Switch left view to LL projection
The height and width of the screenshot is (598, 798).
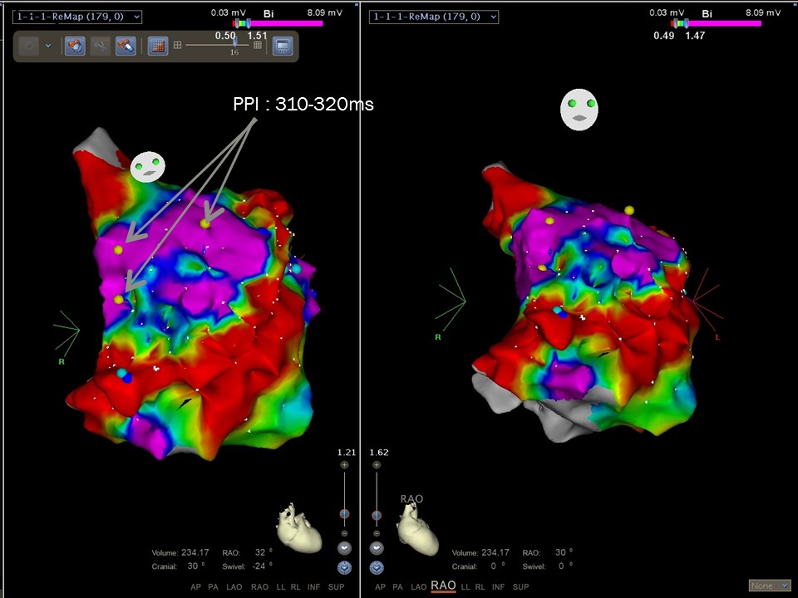[x=281, y=587]
